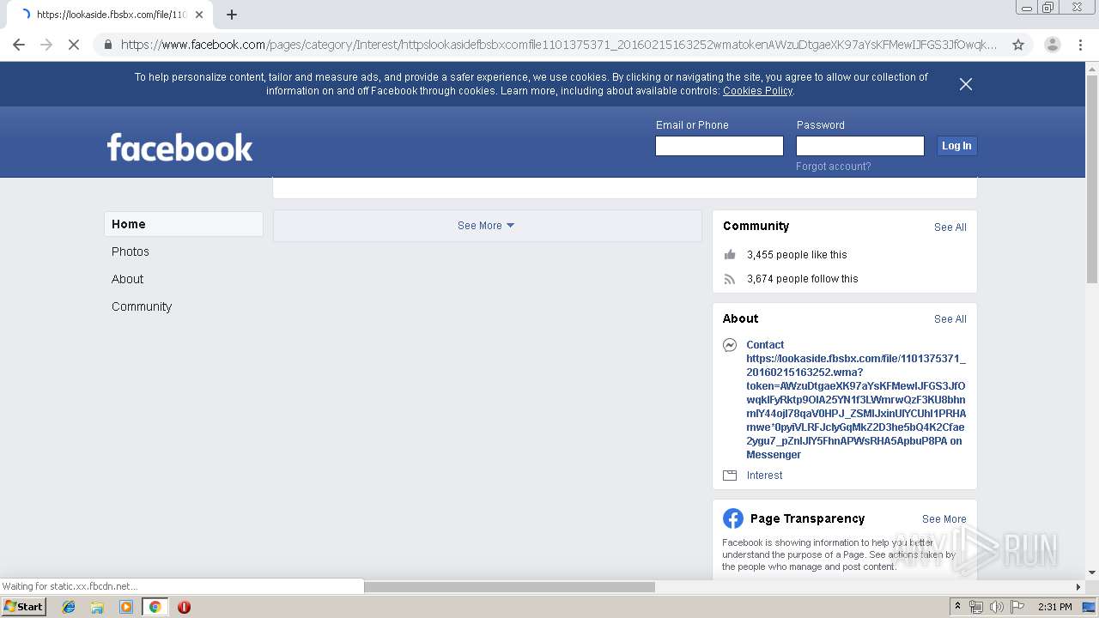Click horizontal scrollbar right arrow
This screenshot has height=618, width=1099.
point(1079,587)
